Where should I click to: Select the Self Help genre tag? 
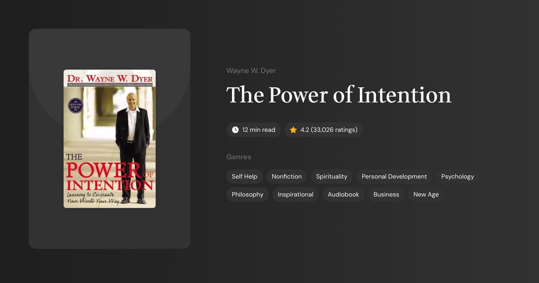244,176
